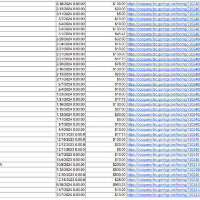The width and height of the screenshot is (200, 200).
Task: Select the $16.00 amount cell
Action: (x=106, y=44)
